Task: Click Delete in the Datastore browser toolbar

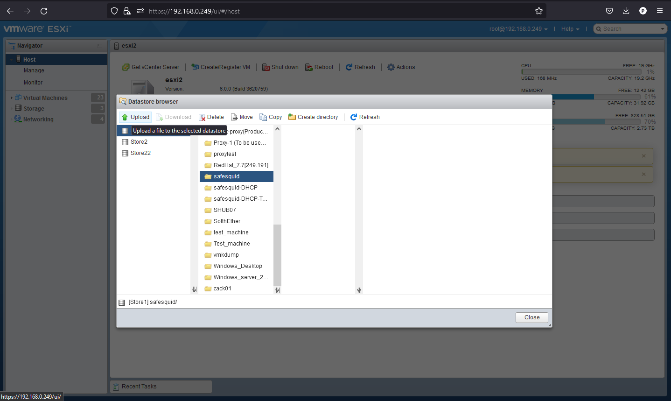Action: click(211, 117)
